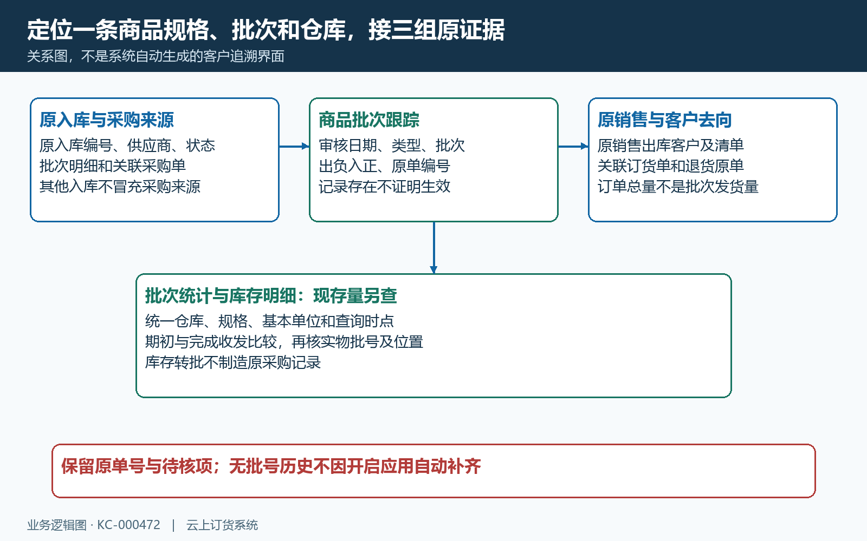867x541 pixels.
Task: Select the line "记录存在不证明生效"
Action: click(x=385, y=187)
